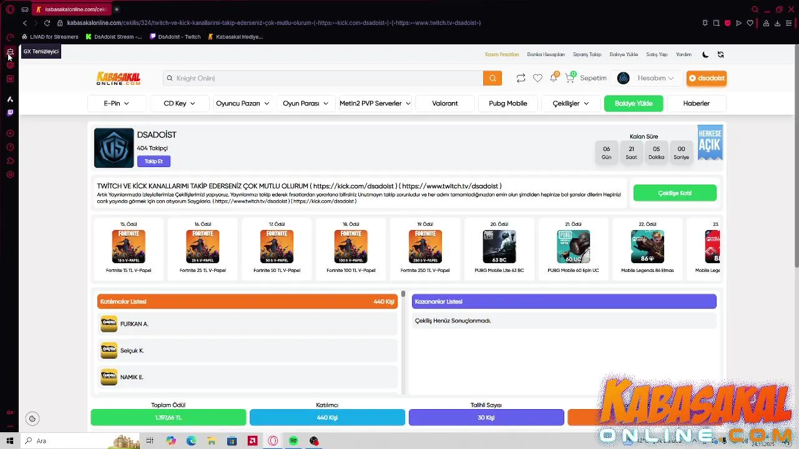Open easy setup sliders icon
This screenshot has width=799, height=449.
(790, 23)
